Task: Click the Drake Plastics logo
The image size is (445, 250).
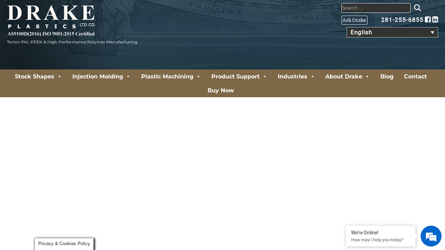Action: point(51,17)
